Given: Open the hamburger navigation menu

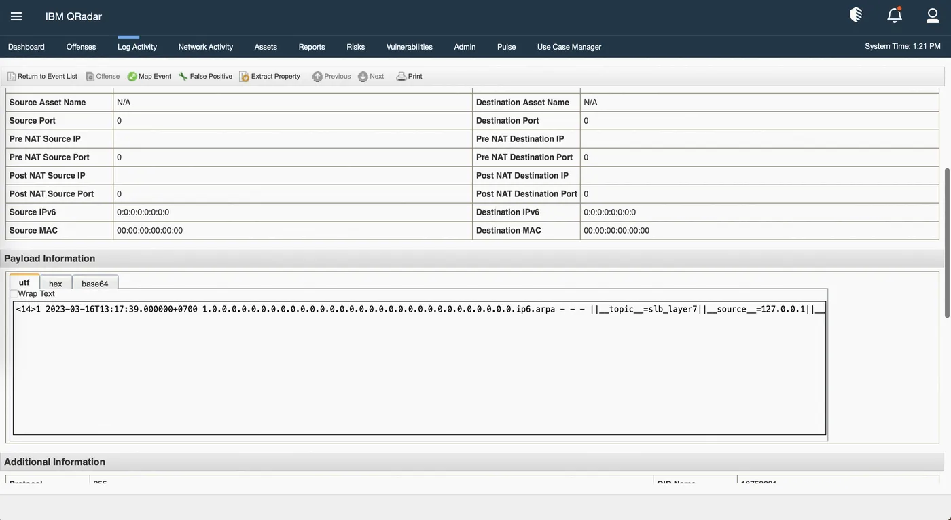Looking at the screenshot, I should click(16, 16).
